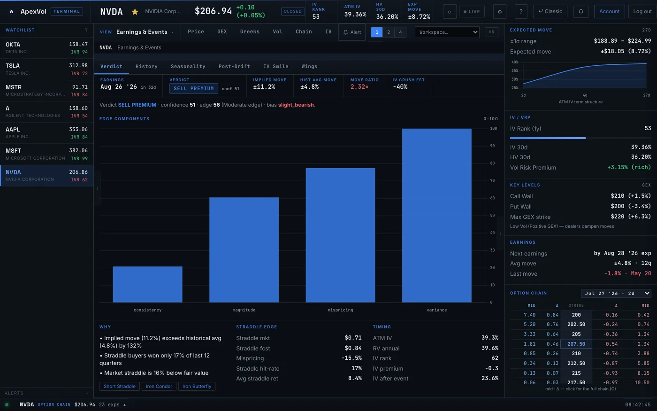This screenshot has height=411, width=657.
Task: Select the 200 strike in the option chain
Action: coord(576,315)
